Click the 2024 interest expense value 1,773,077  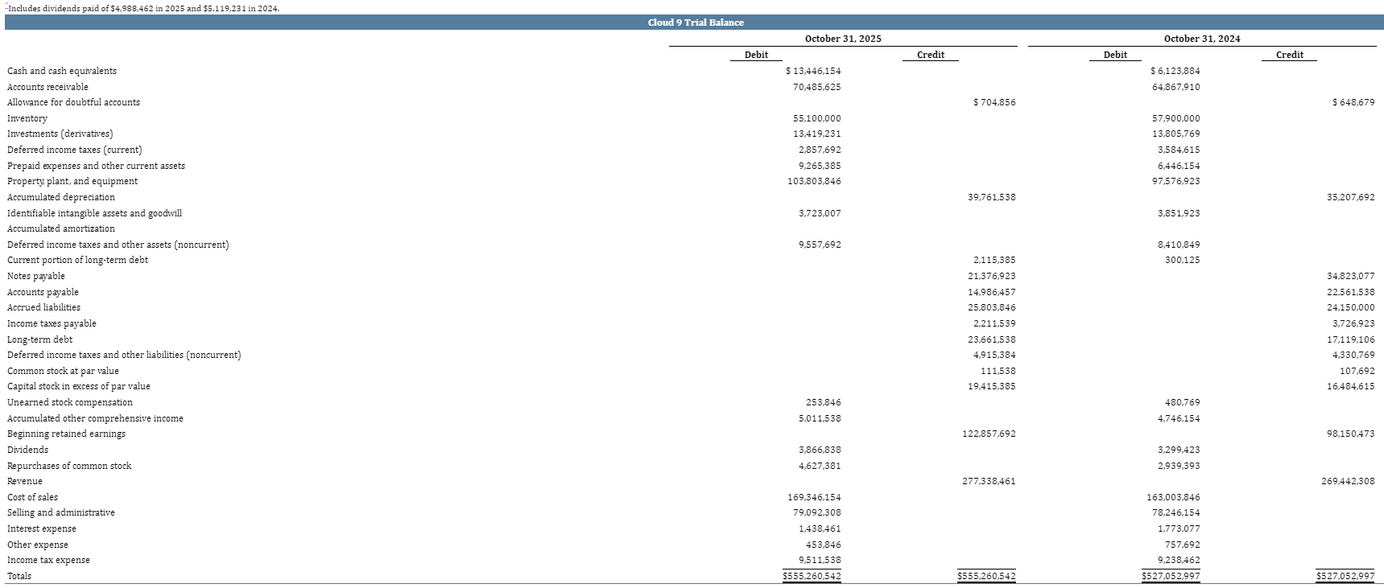click(1179, 528)
